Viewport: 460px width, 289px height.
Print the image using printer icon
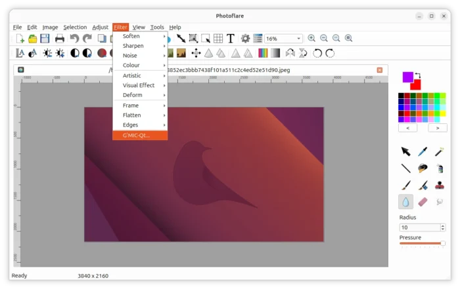pyautogui.click(x=60, y=38)
